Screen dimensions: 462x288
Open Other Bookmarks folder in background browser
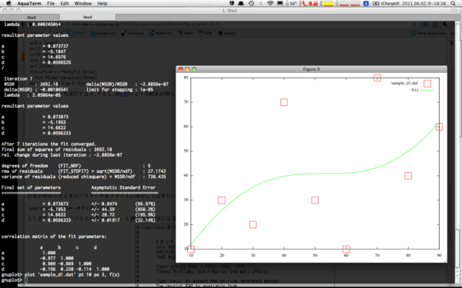(x=429, y=33)
